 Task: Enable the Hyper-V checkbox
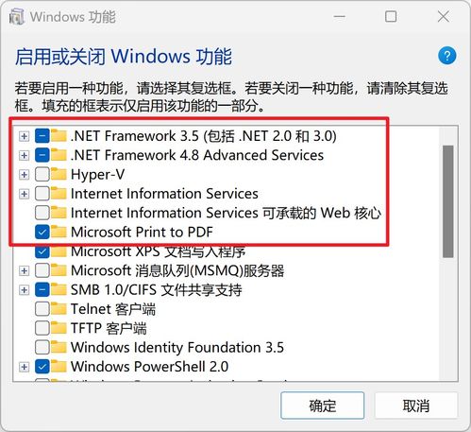(42, 174)
